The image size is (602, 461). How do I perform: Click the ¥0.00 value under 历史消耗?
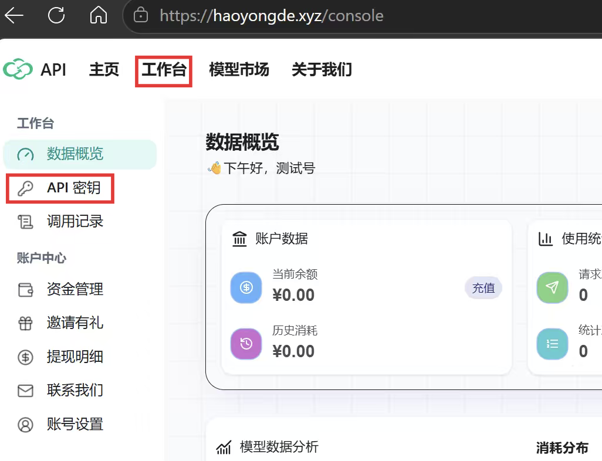click(293, 351)
